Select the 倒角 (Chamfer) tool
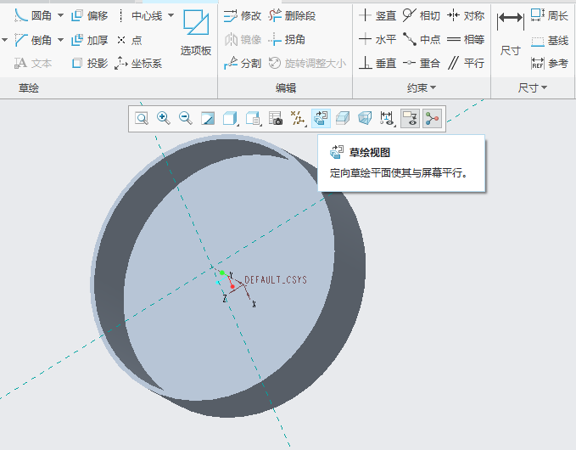The width and height of the screenshot is (576, 450). point(33,40)
